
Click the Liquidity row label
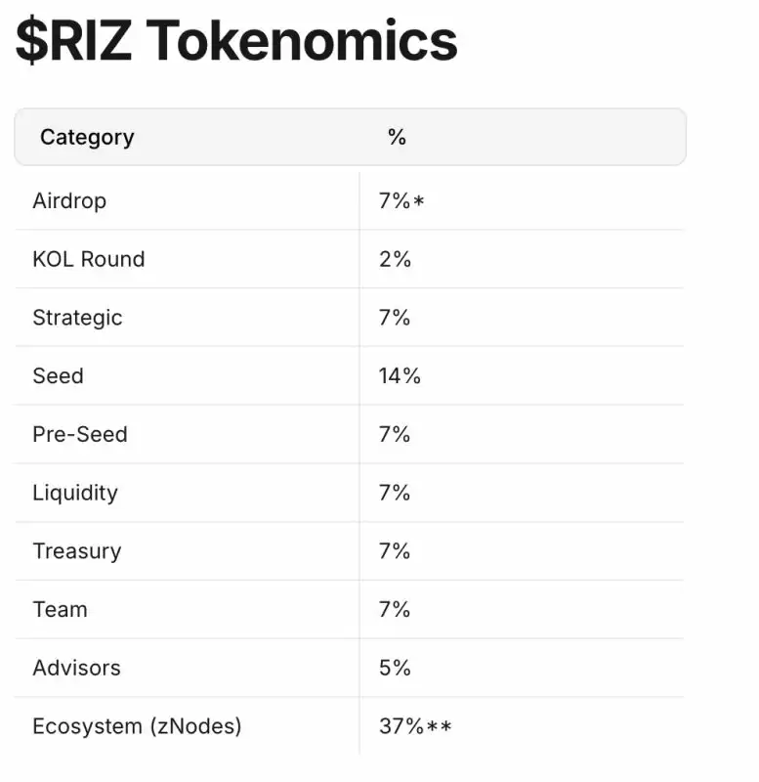75,493
